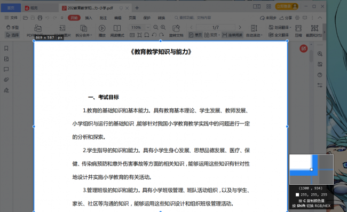The height and width of the screenshot is (212, 347).
Task: Redo action with the redo arrow
Action: (54, 18)
